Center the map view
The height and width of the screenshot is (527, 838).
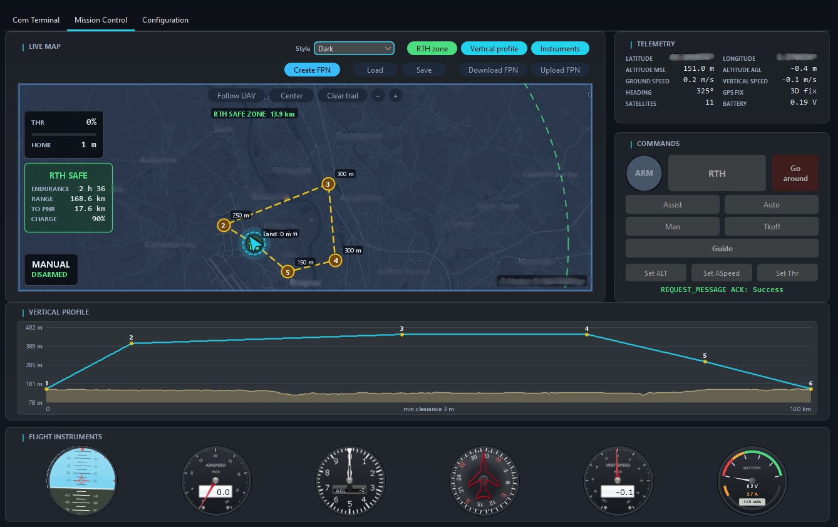(x=292, y=96)
